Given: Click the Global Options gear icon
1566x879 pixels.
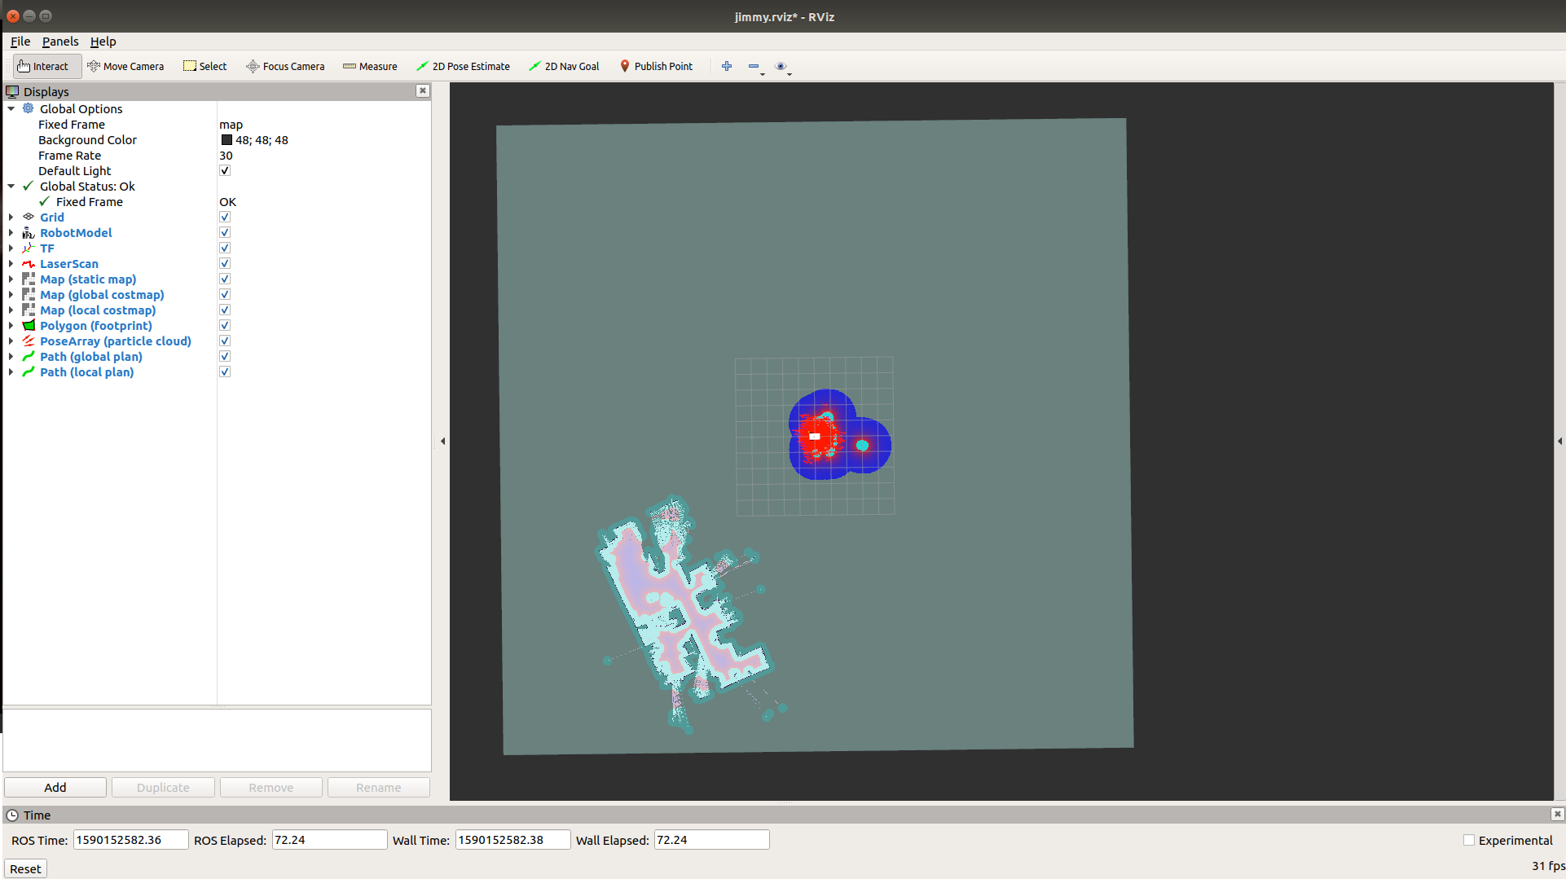Looking at the screenshot, I should click(29, 108).
